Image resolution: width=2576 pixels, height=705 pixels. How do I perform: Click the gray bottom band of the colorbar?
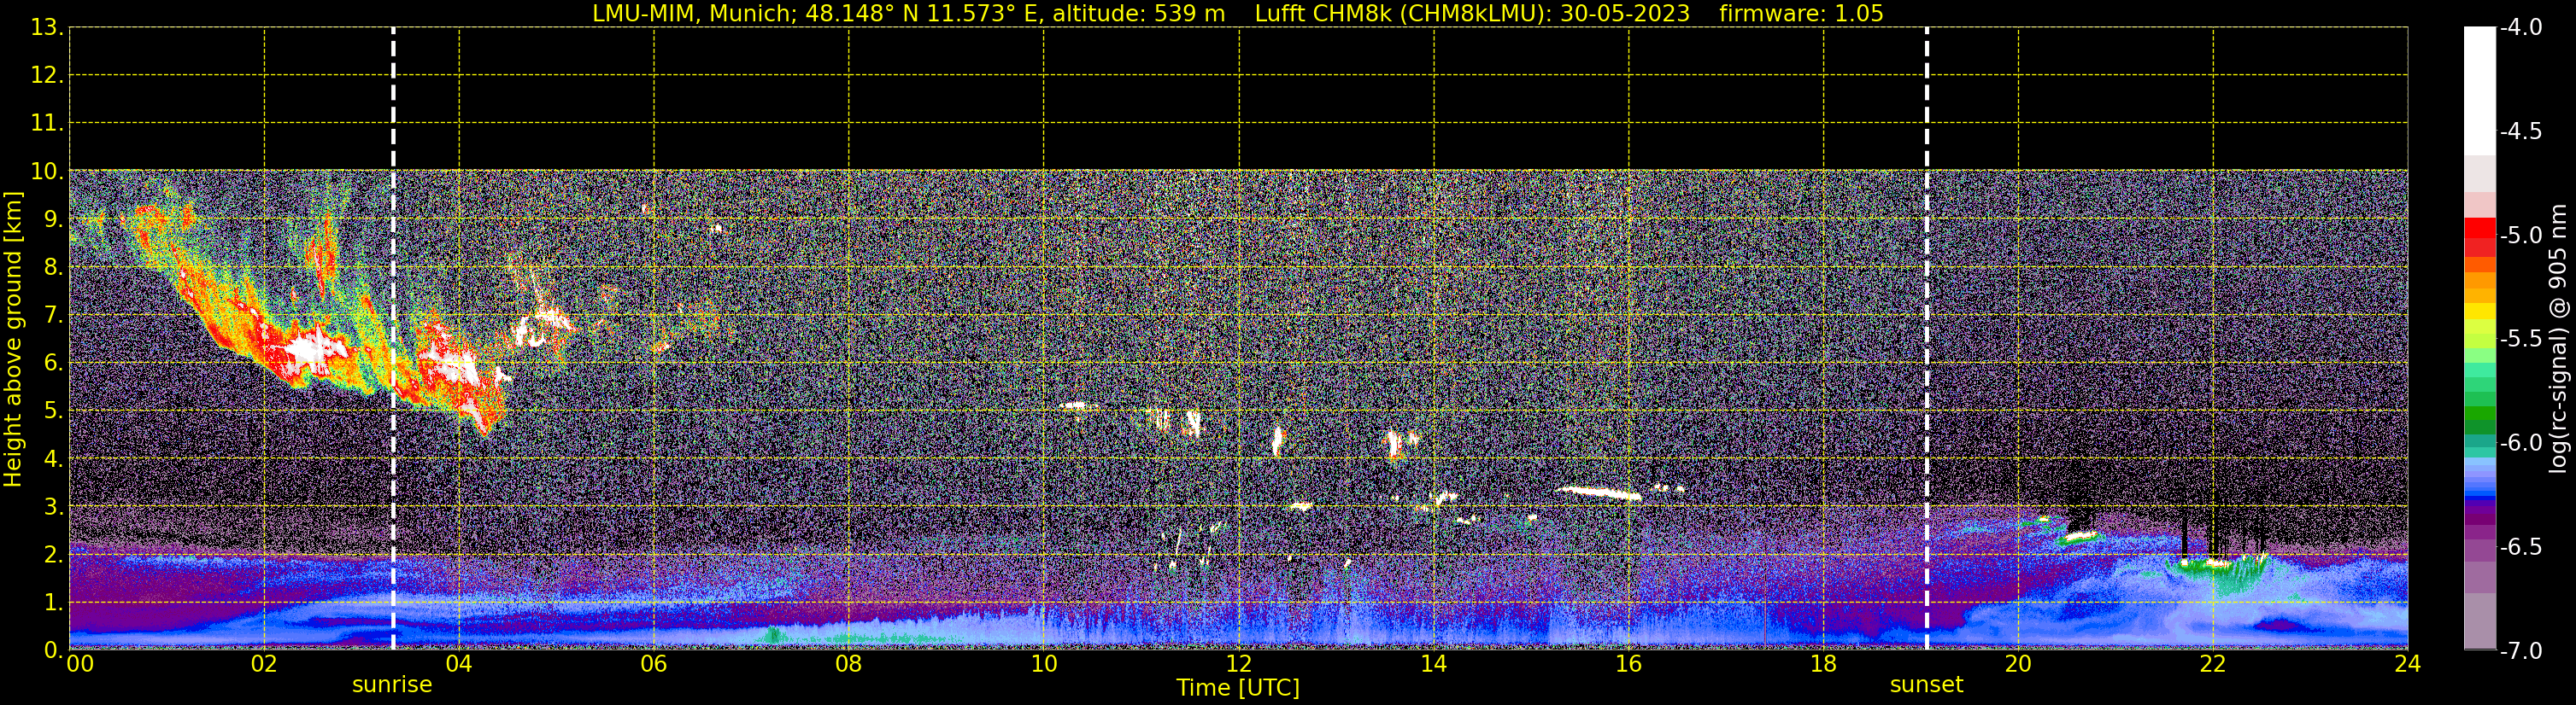point(2479,621)
